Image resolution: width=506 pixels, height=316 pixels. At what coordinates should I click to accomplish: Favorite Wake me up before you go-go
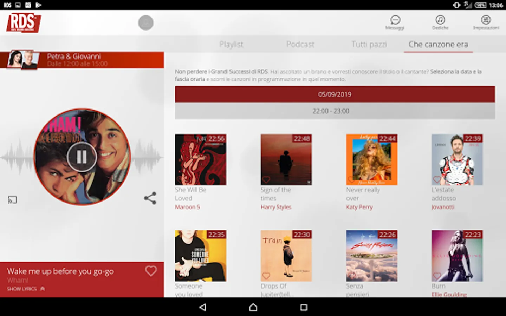coord(151,271)
